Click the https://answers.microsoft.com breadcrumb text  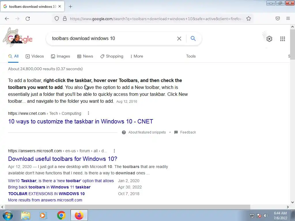click(35, 151)
